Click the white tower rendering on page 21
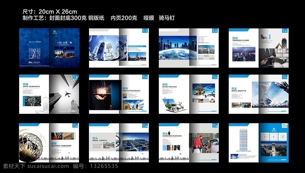This screenshot has width=305, height=173. tap(243, 140)
